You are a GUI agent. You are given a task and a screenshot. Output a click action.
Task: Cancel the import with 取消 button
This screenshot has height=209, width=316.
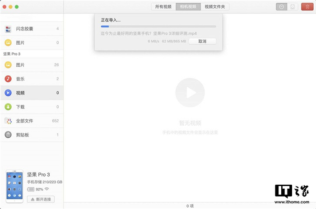coord(203,41)
